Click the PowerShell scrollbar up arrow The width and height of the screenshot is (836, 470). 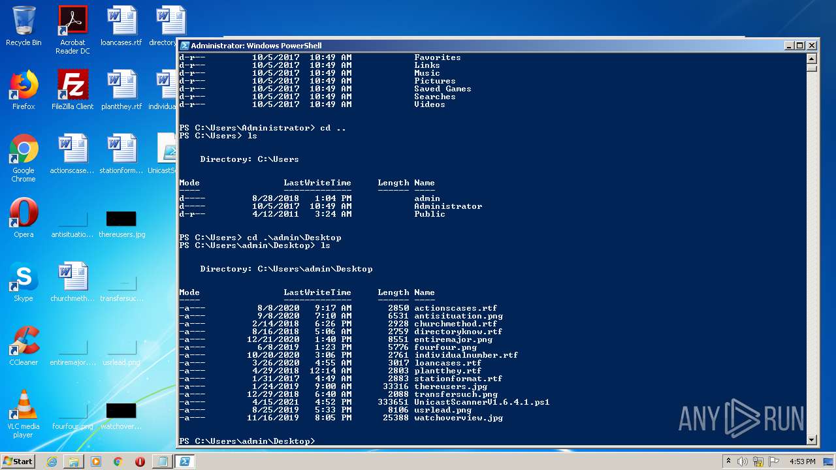(812, 58)
